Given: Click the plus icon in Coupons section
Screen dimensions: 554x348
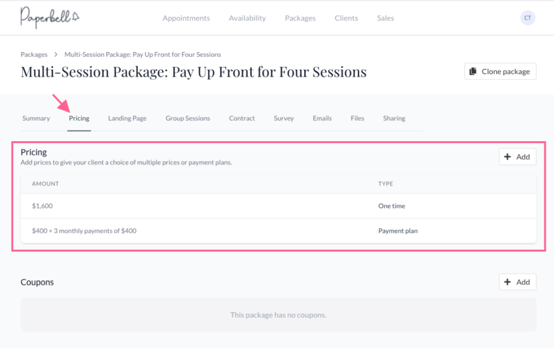Looking at the screenshot, I should pos(507,282).
